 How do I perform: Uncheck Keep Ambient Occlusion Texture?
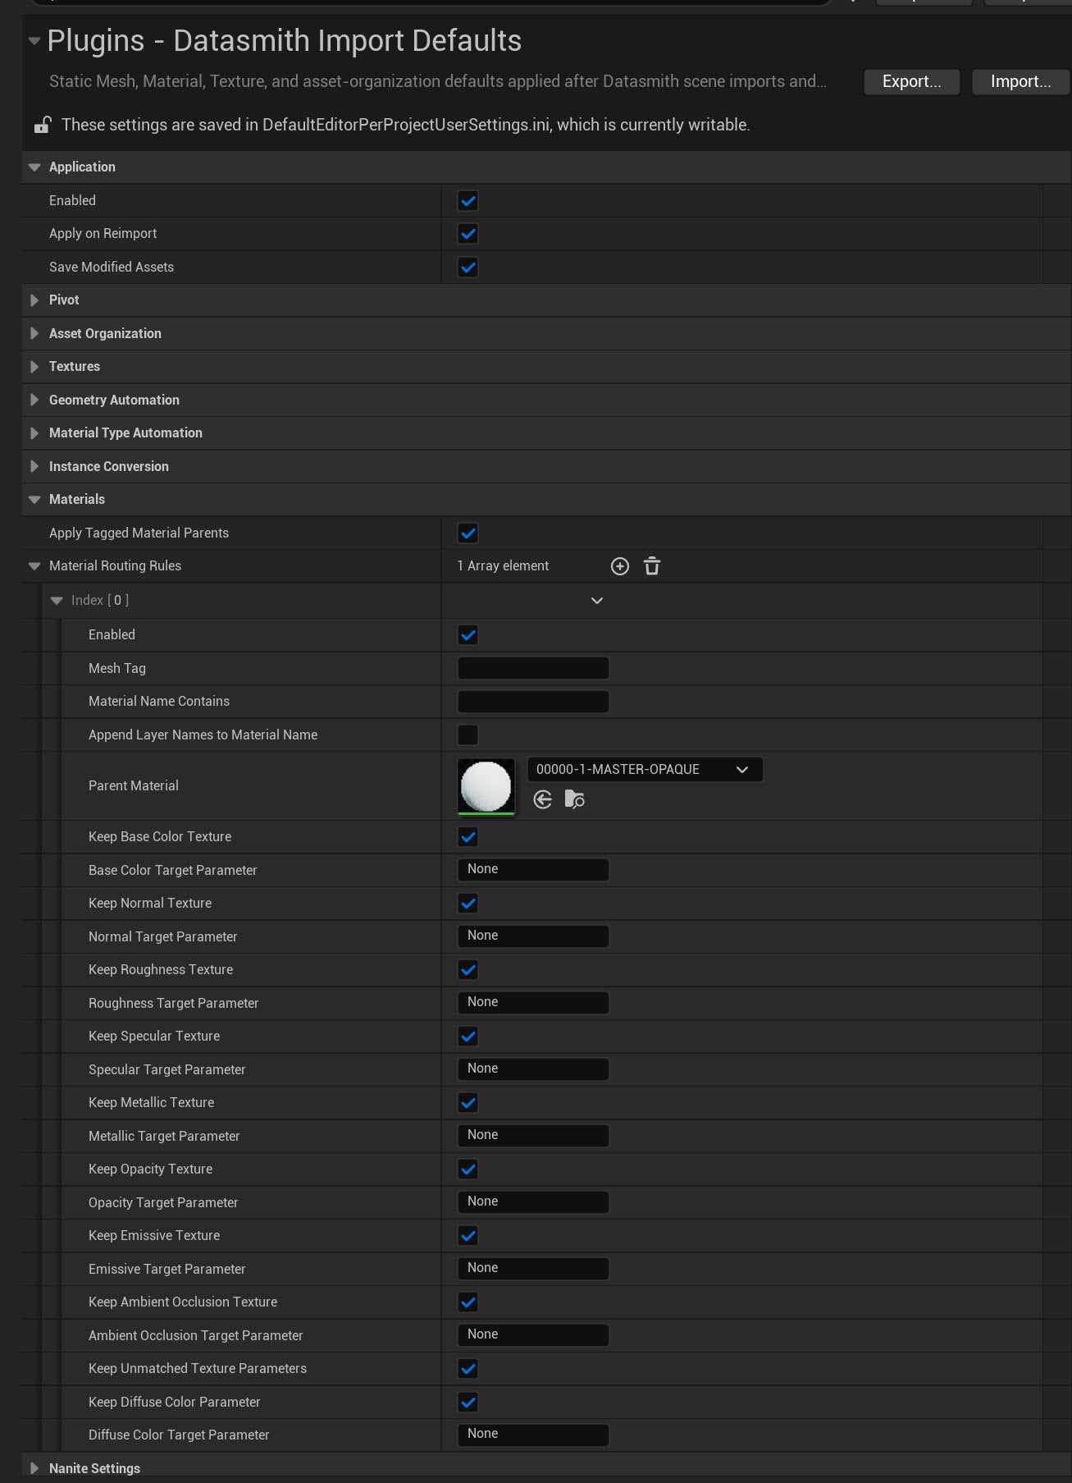468,1302
